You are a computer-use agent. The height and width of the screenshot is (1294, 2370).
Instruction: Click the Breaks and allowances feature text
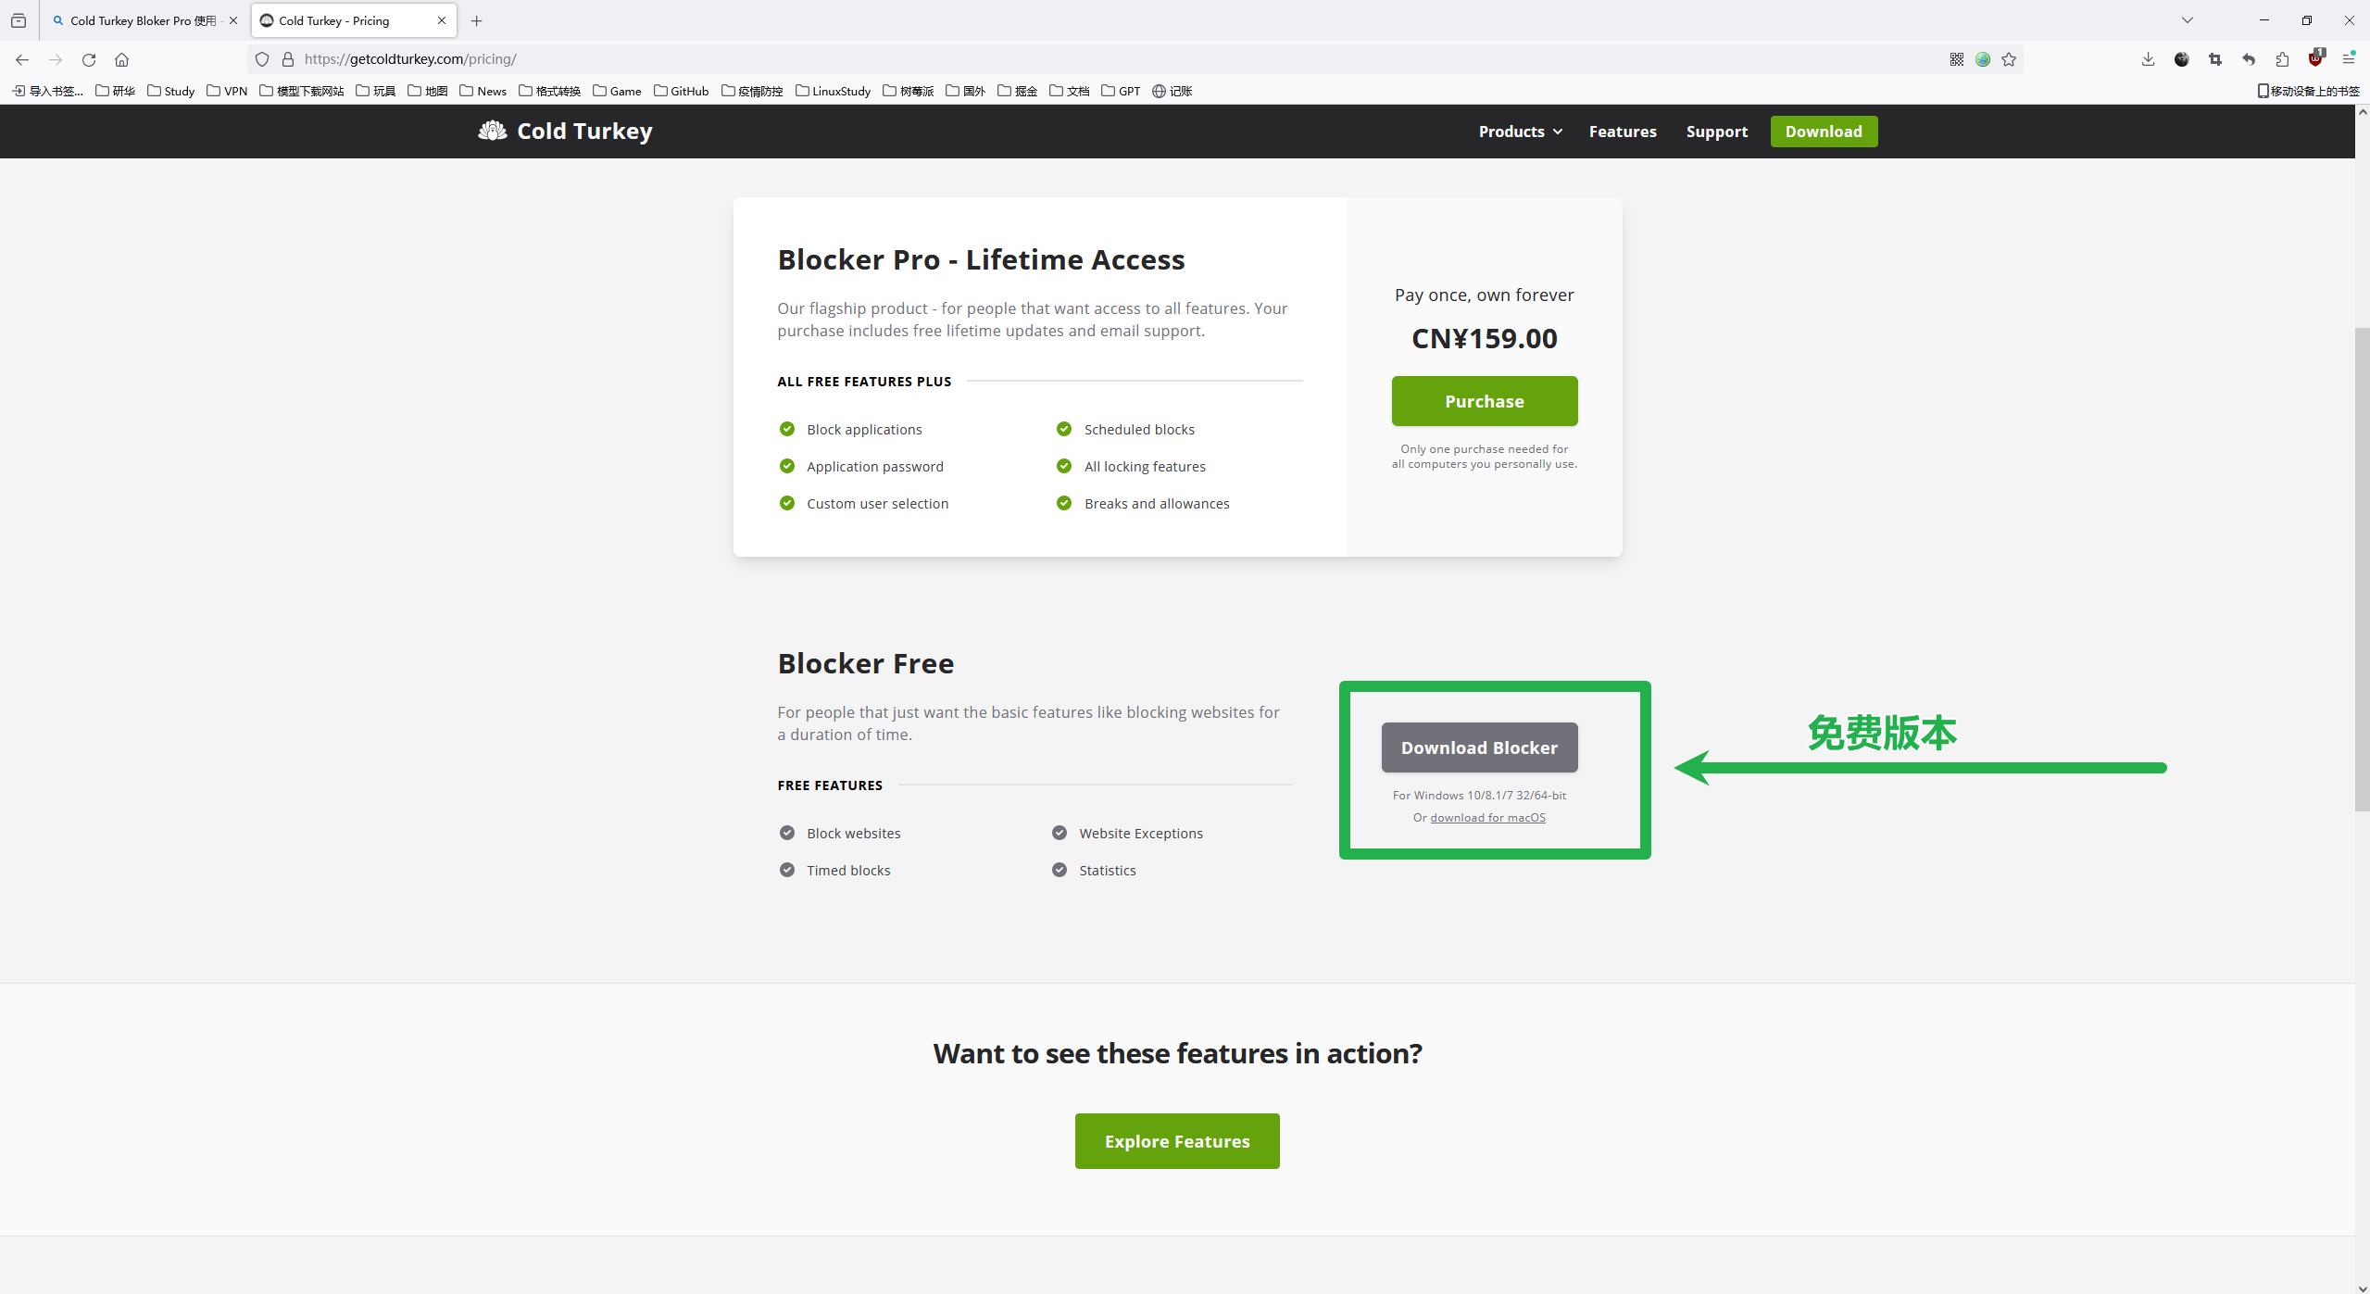click(x=1157, y=504)
